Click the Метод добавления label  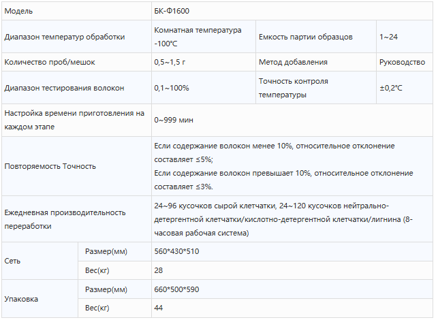293,62
